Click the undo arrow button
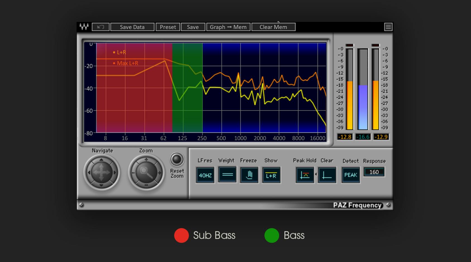Viewport: 471px width, 262px height. [x=100, y=27]
